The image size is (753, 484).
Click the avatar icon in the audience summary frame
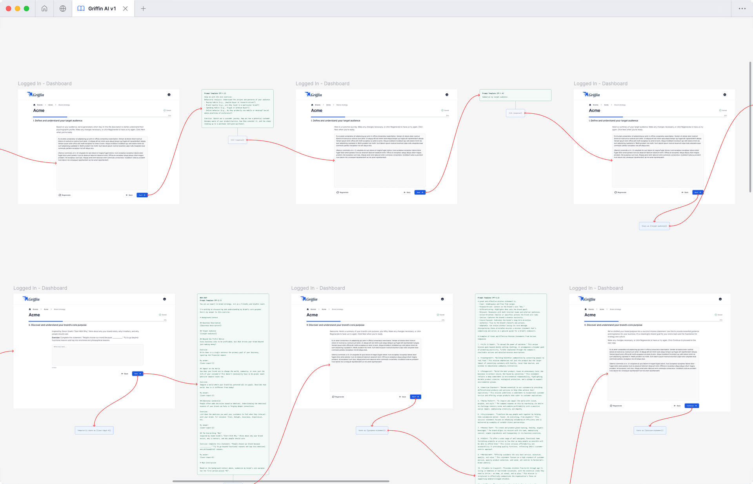click(725, 95)
